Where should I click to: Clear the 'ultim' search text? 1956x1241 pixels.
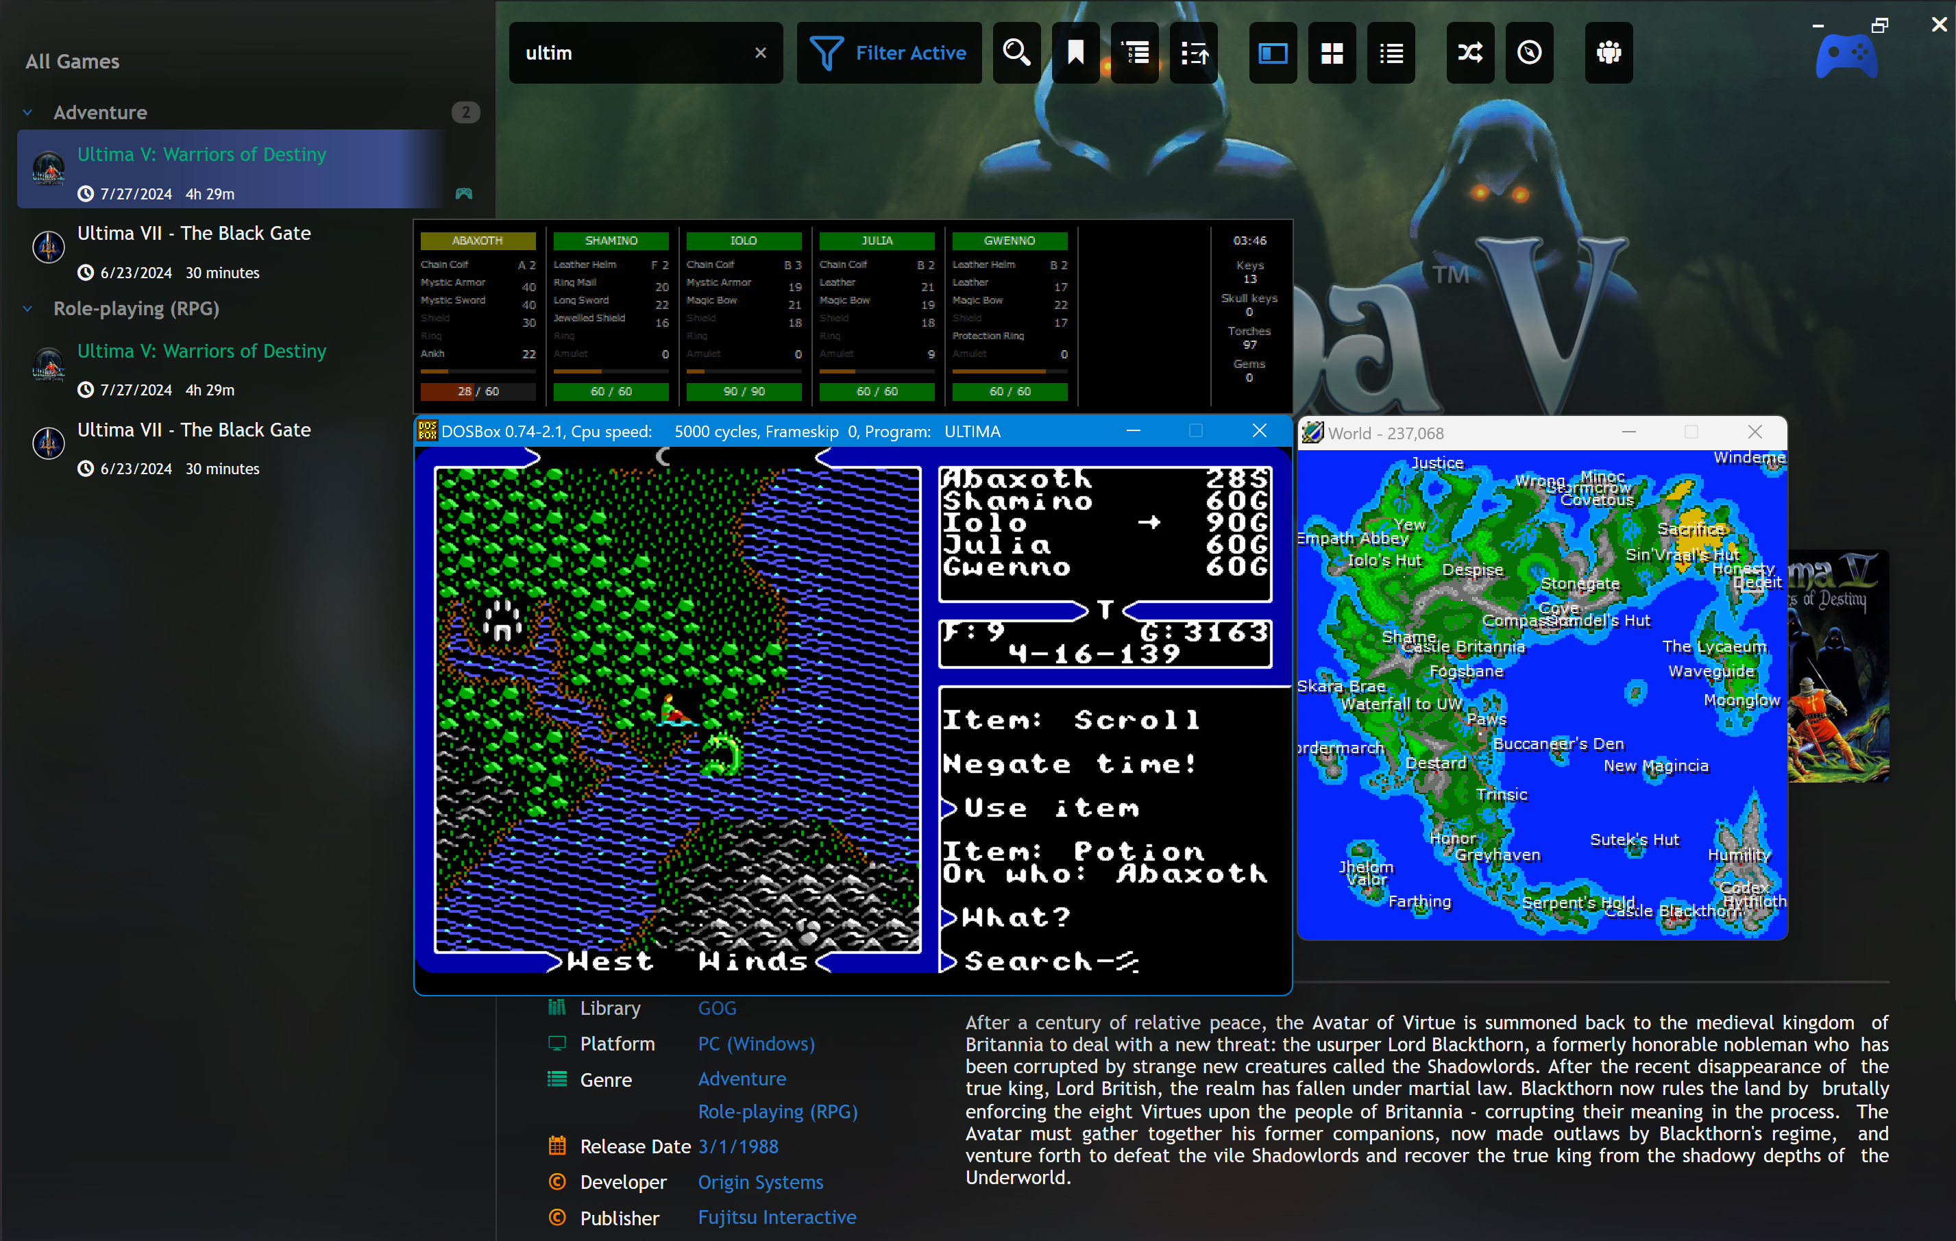point(760,53)
